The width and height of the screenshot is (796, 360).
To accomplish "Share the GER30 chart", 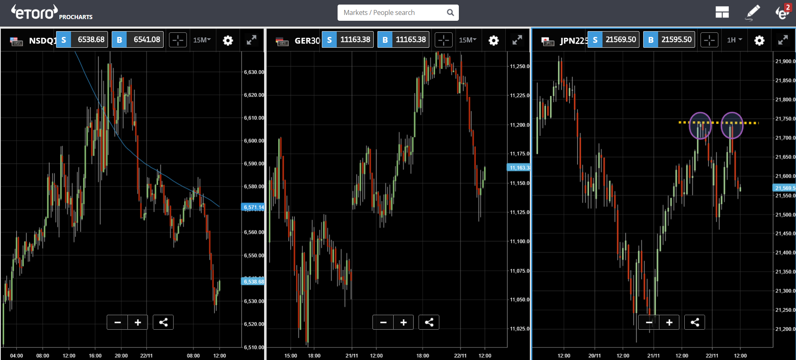I will coord(429,322).
